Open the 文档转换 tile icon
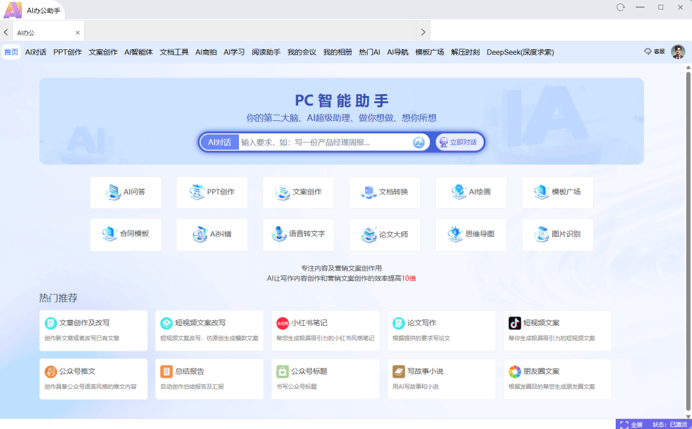Viewport: 692px width, 429px height. [369, 192]
